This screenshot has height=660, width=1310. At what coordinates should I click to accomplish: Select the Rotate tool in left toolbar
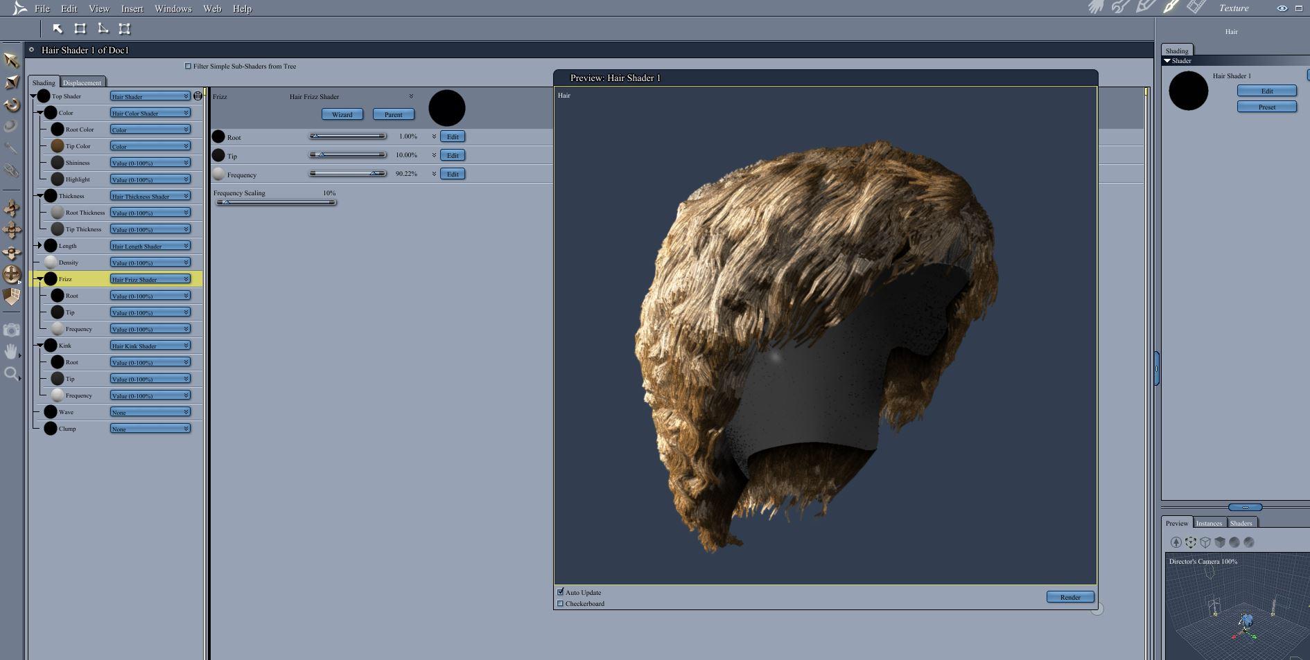[11, 105]
